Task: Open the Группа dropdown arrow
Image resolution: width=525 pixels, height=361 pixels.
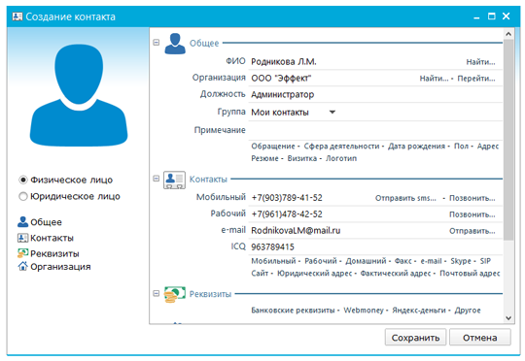Action: (332, 113)
